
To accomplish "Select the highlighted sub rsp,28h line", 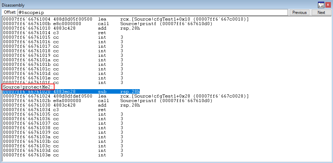I will point(71,92).
